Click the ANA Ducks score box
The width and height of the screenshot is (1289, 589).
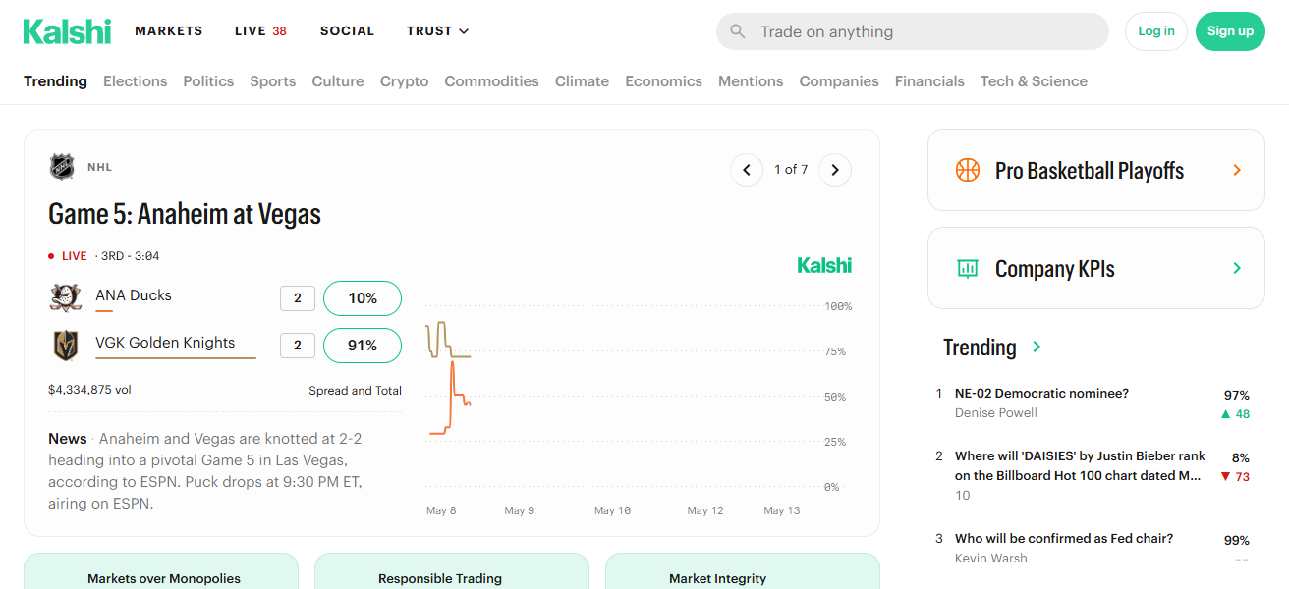pos(298,298)
